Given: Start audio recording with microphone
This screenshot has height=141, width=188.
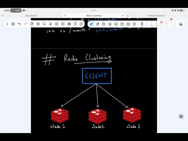Looking at the screenshot, I should point(51,24).
